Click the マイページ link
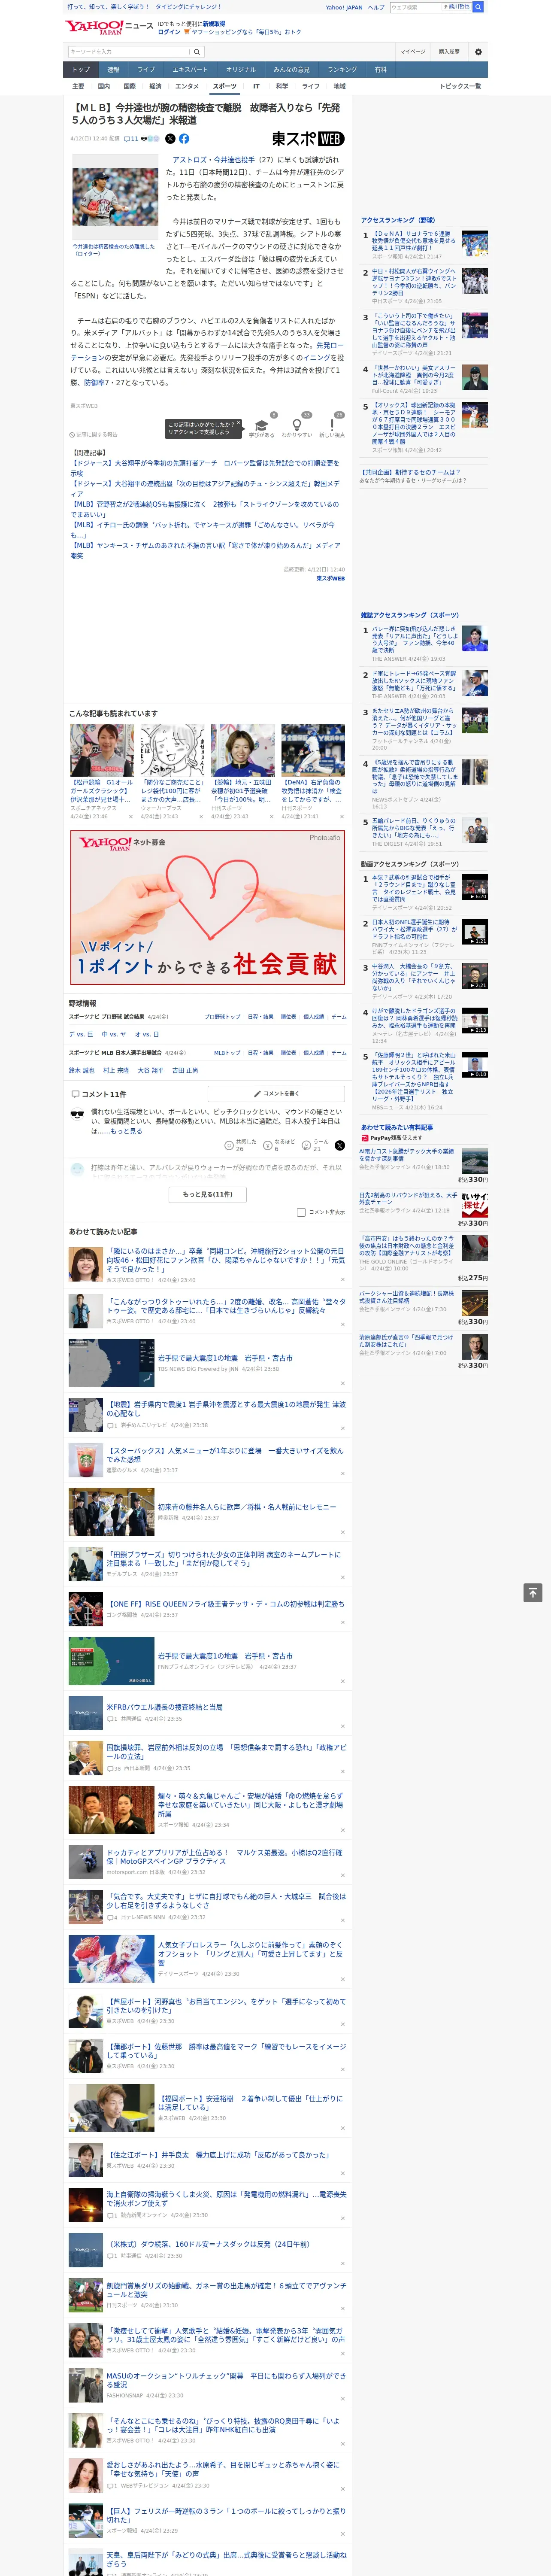The height and width of the screenshot is (2576, 551). point(413,51)
